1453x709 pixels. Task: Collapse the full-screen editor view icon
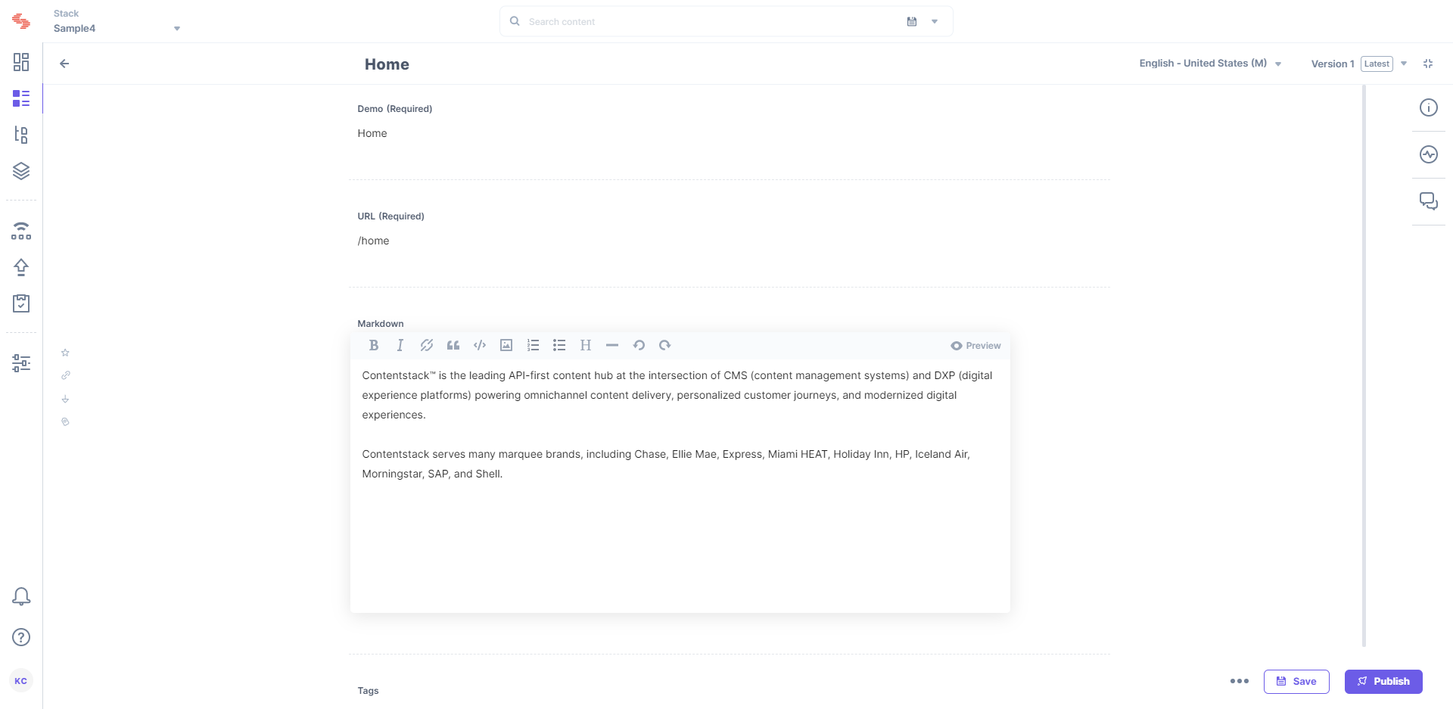click(x=1428, y=64)
